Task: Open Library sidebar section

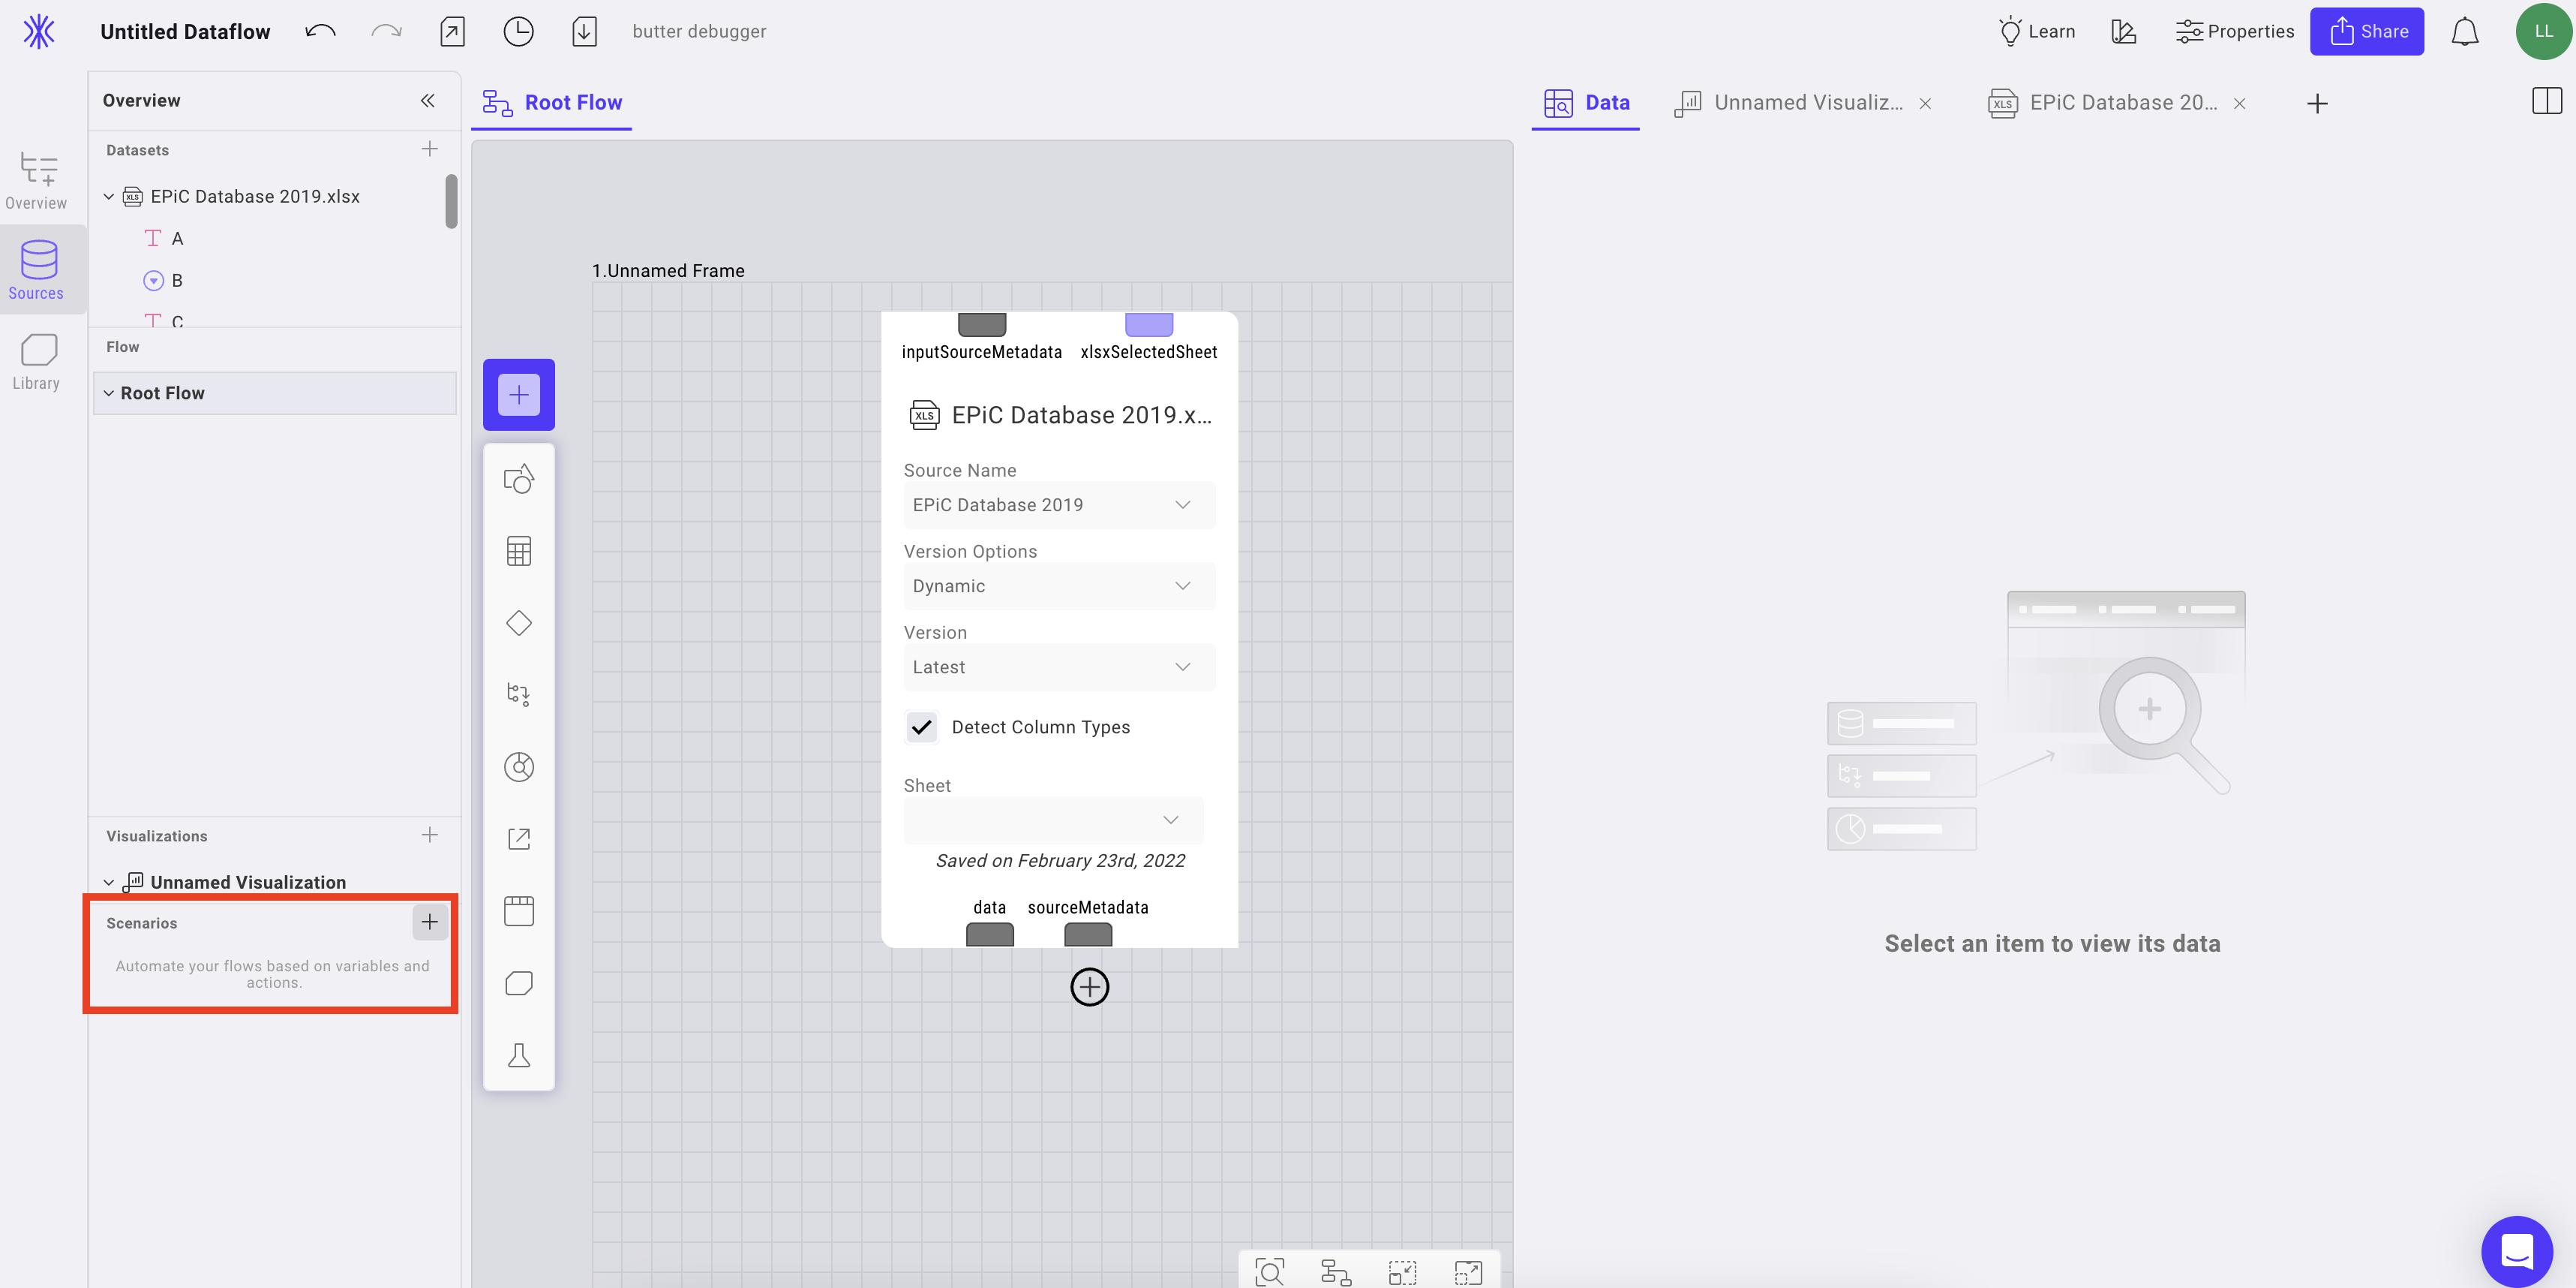Action: click(37, 361)
